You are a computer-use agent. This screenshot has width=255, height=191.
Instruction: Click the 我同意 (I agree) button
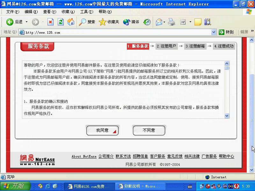(102, 131)
